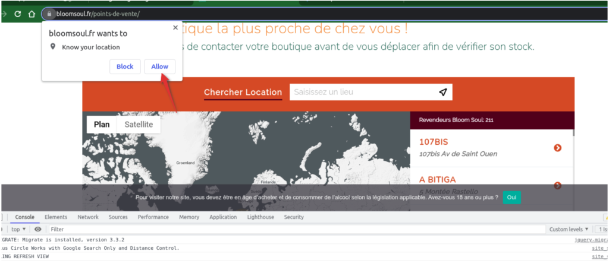Viewport: 609px width, 273px height.
Task: Click 'Know your location' permission text
Action: click(x=91, y=47)
